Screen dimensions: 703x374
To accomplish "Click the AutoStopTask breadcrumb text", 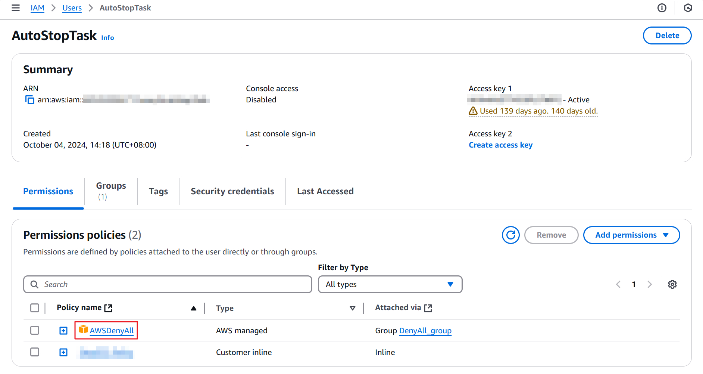I will click(125, 8).
